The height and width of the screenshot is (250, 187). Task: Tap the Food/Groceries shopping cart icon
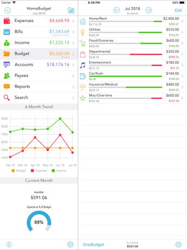[82, 43]
